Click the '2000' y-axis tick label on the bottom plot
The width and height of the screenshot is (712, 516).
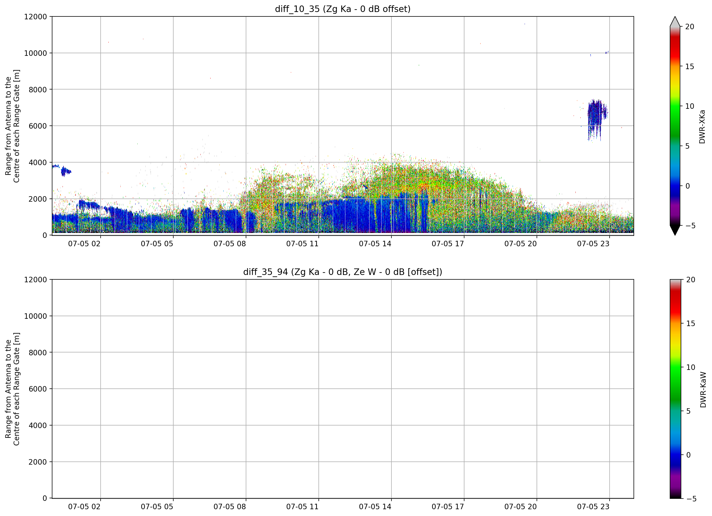[38, 462]
